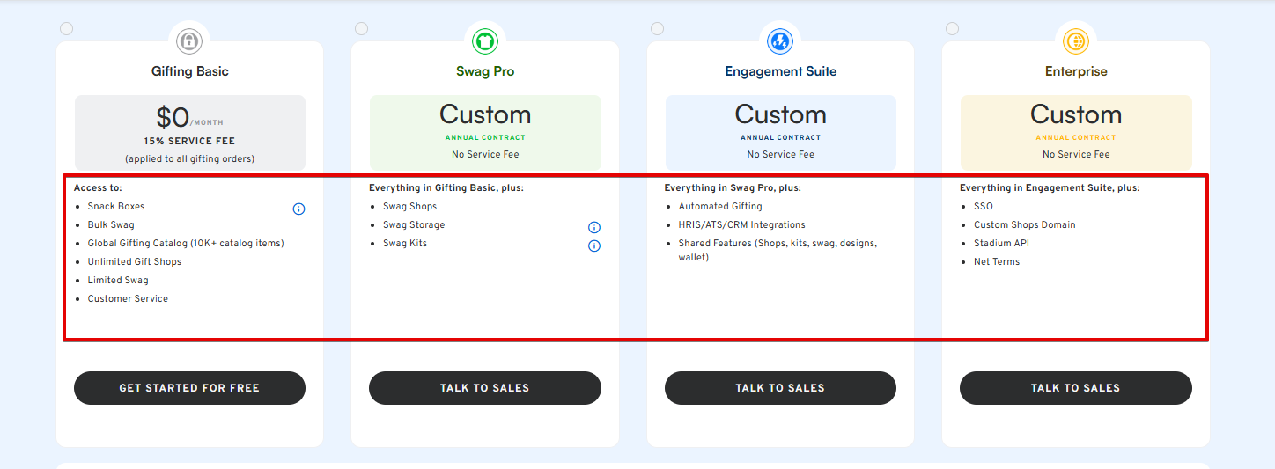Click the Custom Shops Domain feature text
Image resolution: width=1275 pixels, height=469 pixels.
click(x=1024, y=224)
